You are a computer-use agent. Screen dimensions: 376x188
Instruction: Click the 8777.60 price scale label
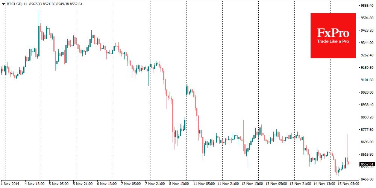(x=367, y=129)
